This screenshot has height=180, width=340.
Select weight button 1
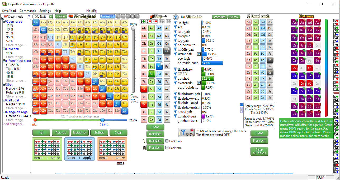118,16
